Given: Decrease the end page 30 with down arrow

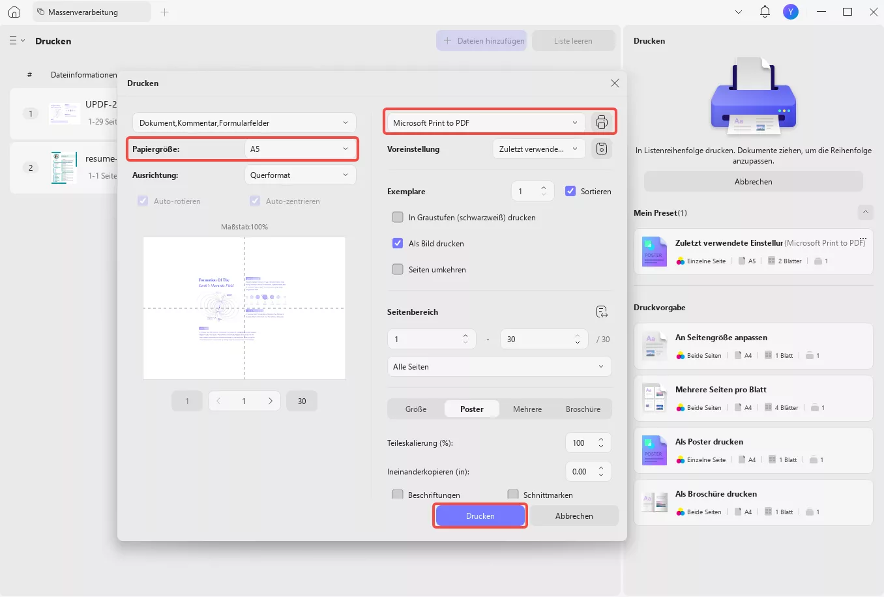Looking at the screenshot, I should [578, 343].
